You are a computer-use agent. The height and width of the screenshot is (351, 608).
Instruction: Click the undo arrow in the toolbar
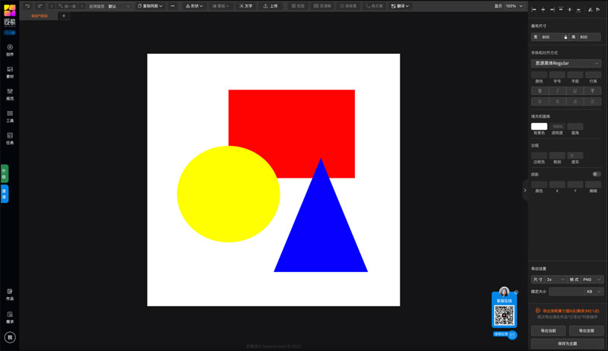point(28,5)
